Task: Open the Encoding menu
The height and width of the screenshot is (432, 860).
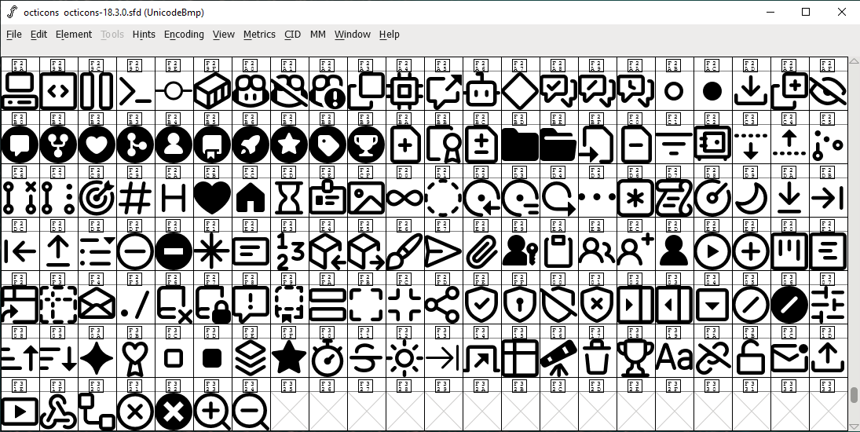Action: 184,34
